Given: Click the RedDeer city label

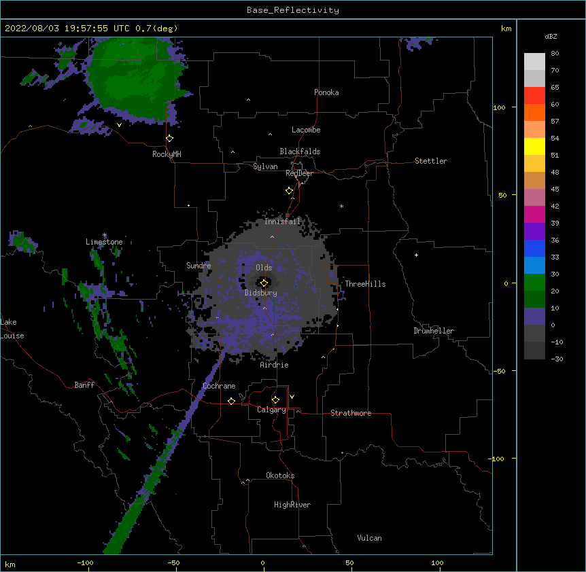Looking at the screenshot, I should pyautogui.click(x=299, y=173).
